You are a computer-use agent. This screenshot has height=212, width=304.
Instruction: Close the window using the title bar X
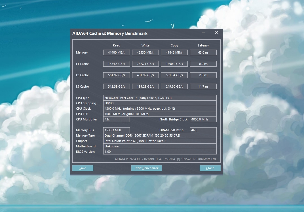pyautogui.click(x=216, y=33)
